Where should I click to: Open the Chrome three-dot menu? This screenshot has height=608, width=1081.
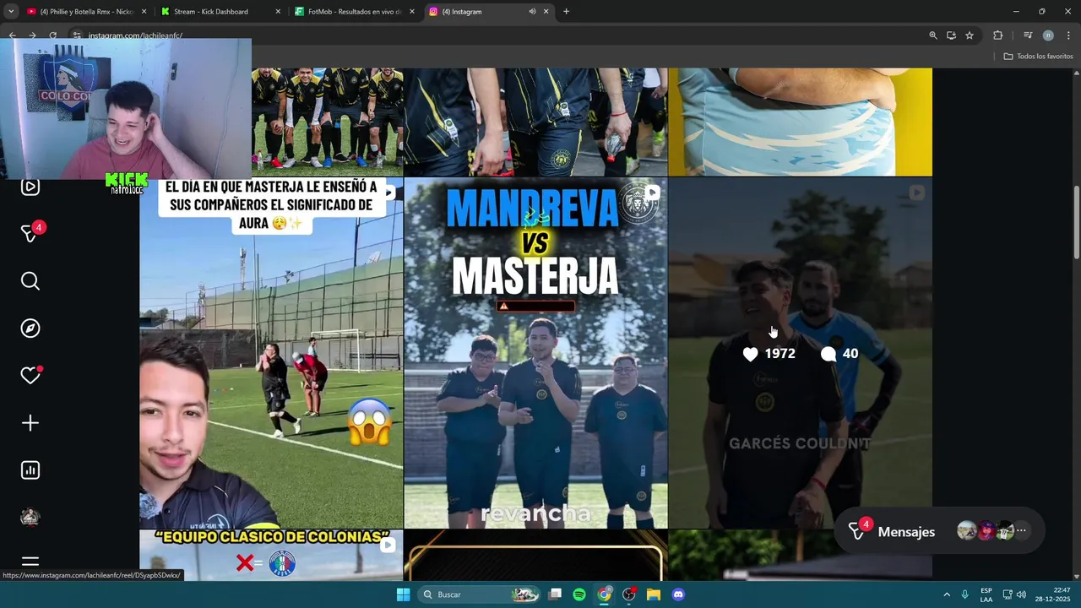[x=1068, y=35]
